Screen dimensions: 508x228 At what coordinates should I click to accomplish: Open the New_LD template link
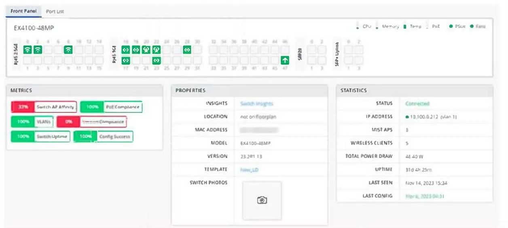[x=249, y=170]
